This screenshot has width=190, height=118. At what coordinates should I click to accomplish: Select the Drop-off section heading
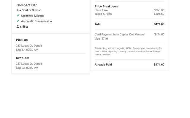pyautogui.click(x=22, y=58)
